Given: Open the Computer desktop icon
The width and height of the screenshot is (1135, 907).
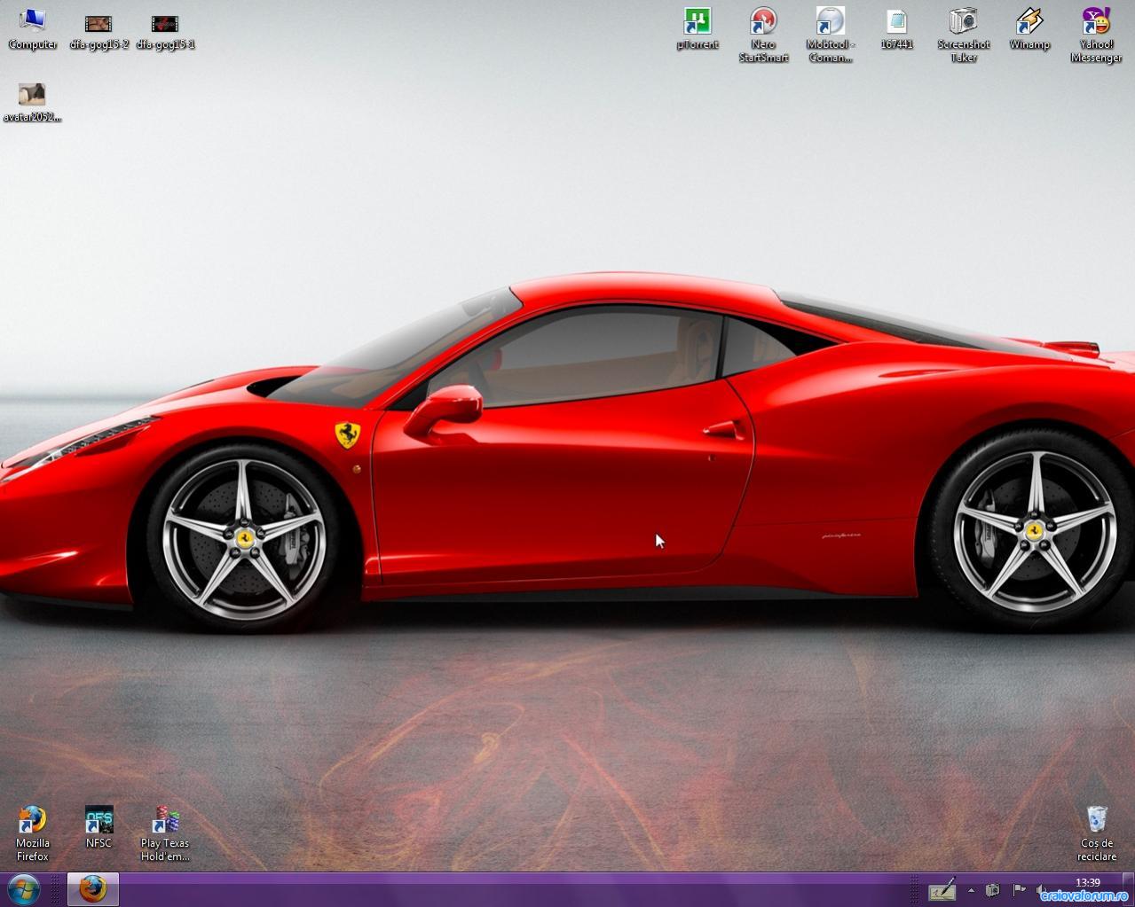Looking at the screenshot, I should pyautogui.click(x=33, y=28).
